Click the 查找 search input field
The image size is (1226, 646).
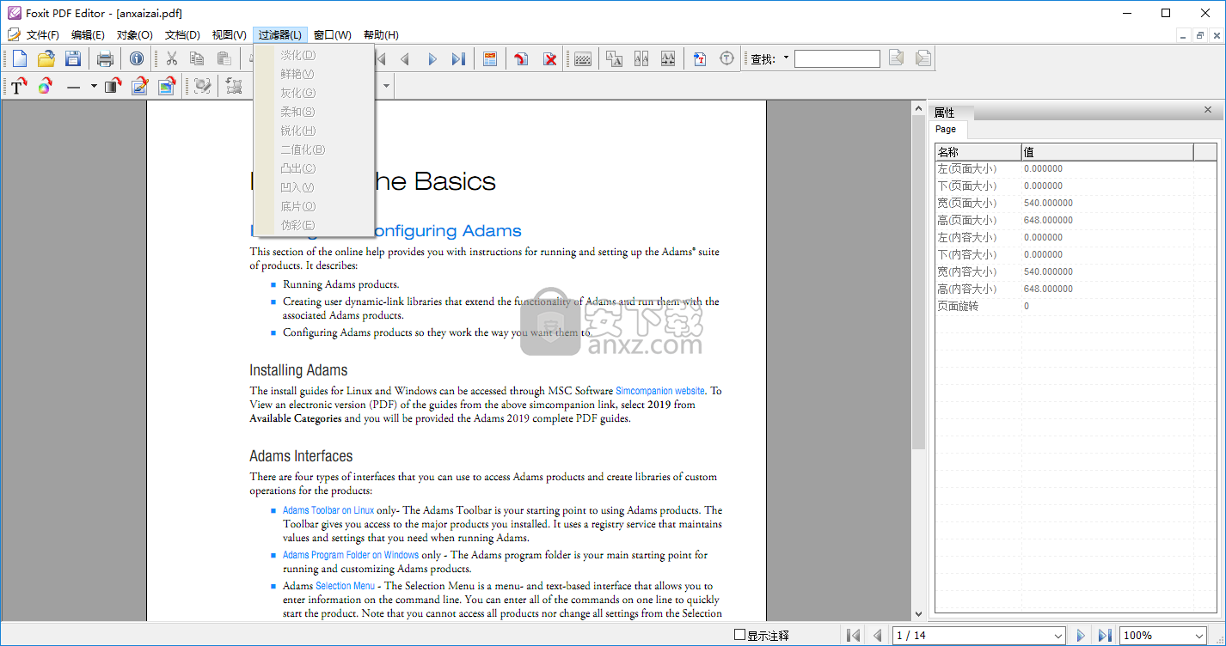(837, 58)
